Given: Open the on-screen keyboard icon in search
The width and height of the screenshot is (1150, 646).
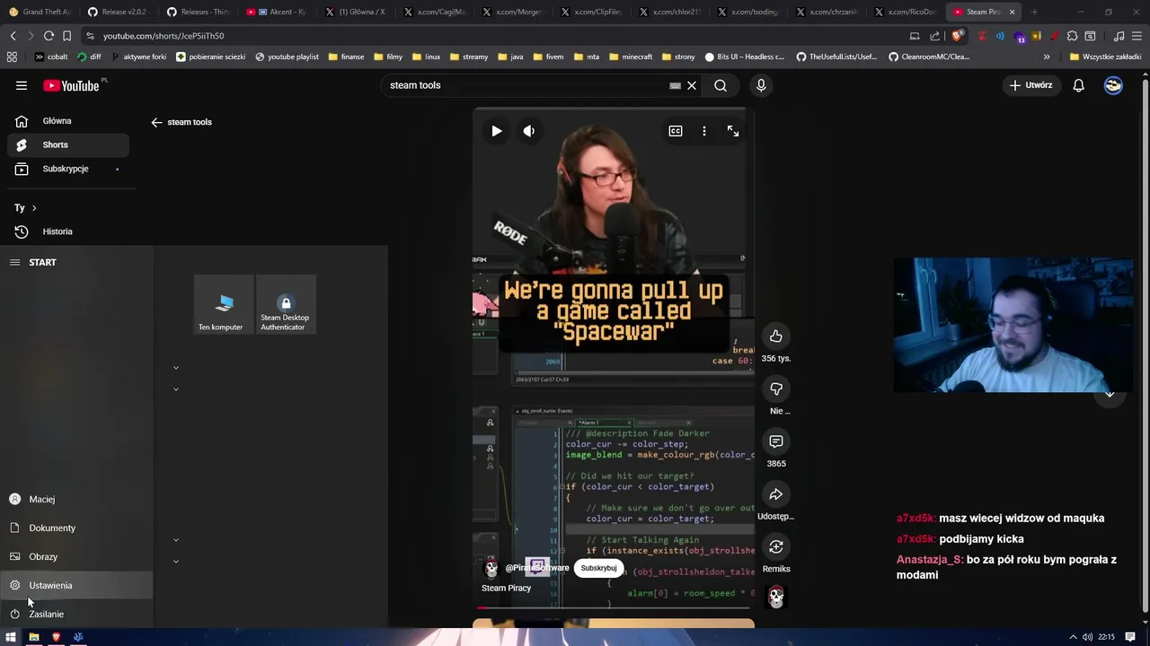Looking at the screenshot, I should point(675,86).
